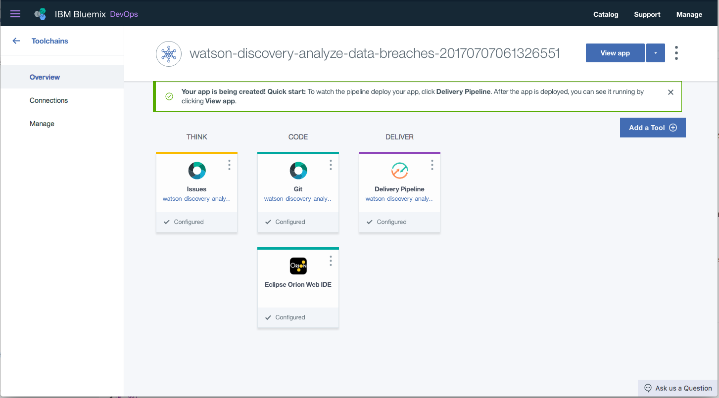Click the IBM Bluemix title text
The image size is (719, 398).
[80, 14]
